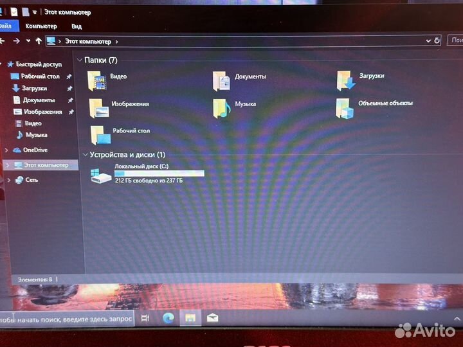Viewport: 463px width, 347px height.
Task: Expand the OneDrive tree node
Action: click(7, 150)
